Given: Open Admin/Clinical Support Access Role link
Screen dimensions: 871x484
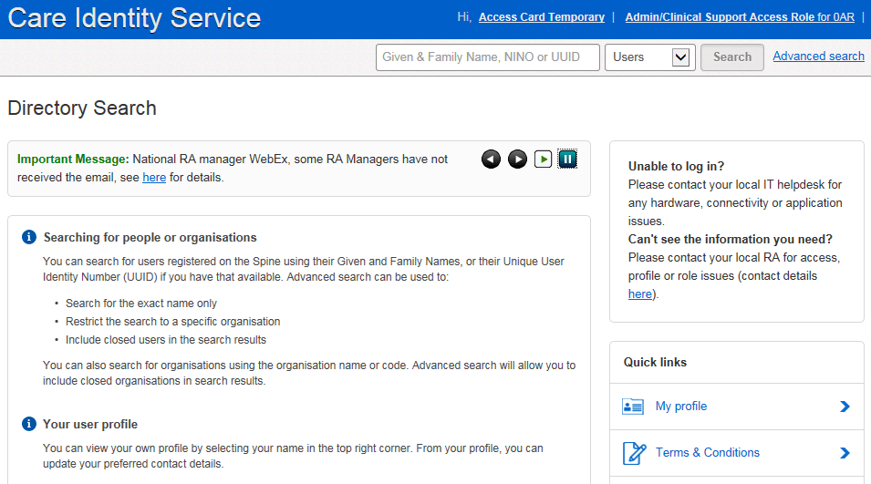Looking at the screenshot, I should [x=740, y=17].
